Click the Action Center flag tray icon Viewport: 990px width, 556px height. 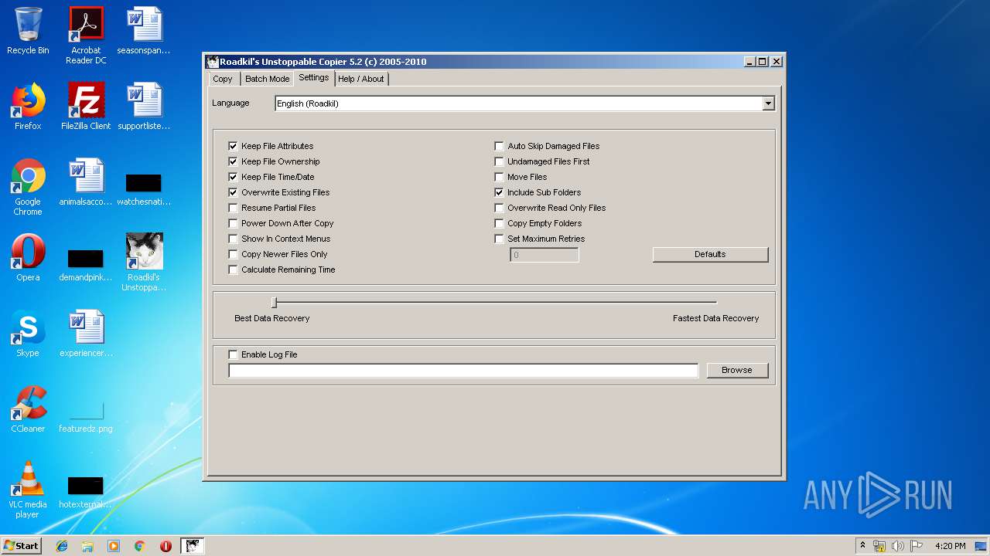point(917,546)
